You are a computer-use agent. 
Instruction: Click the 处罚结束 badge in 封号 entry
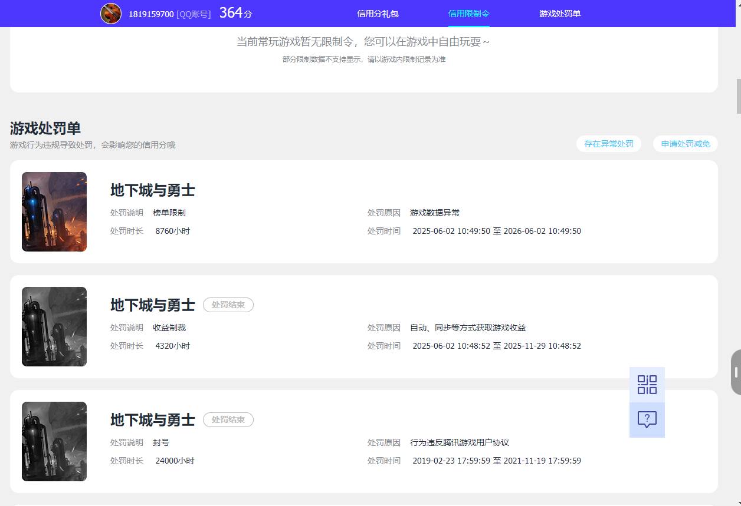[228, 419]
